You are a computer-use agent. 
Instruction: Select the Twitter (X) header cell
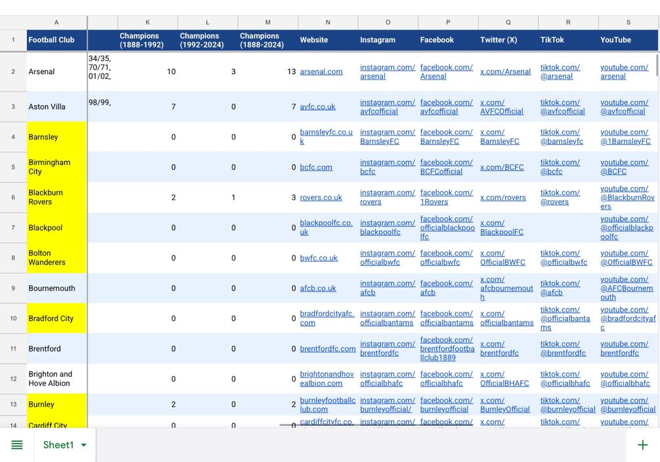point(508,41)
